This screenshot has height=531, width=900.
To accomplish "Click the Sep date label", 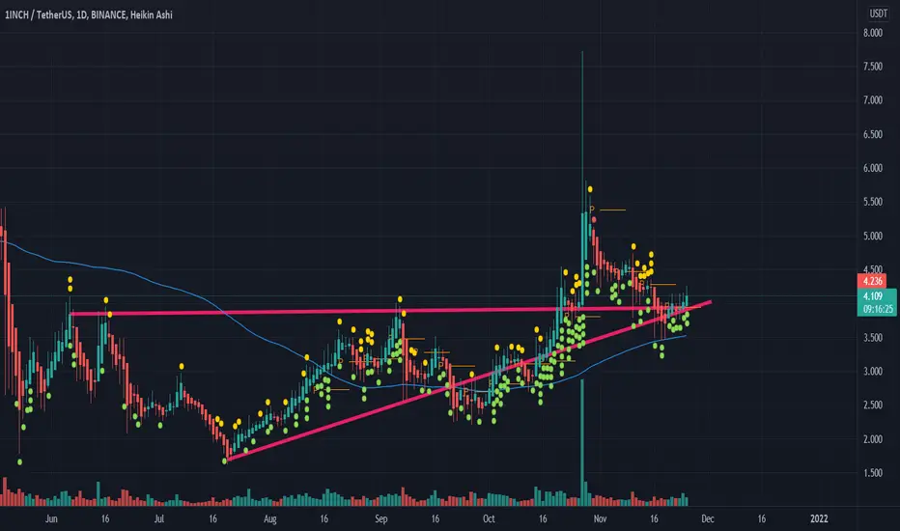I will coord(381,519).
